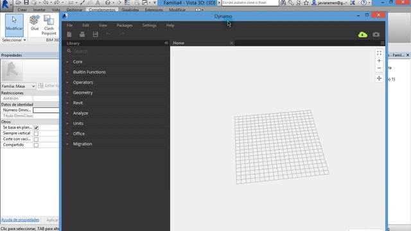The width and height of the screenshot is (411, 231).
Task: Click the Redo arrow in Dynamo toolbar
Action: point(121,34)
